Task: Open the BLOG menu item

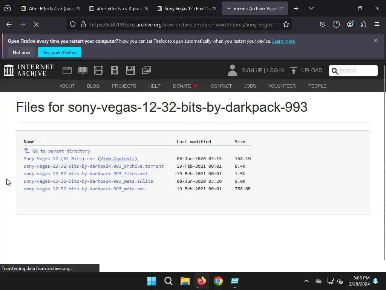Action: click(93, 86)
